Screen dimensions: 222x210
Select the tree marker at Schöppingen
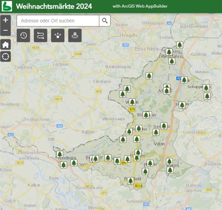[206, 88]
